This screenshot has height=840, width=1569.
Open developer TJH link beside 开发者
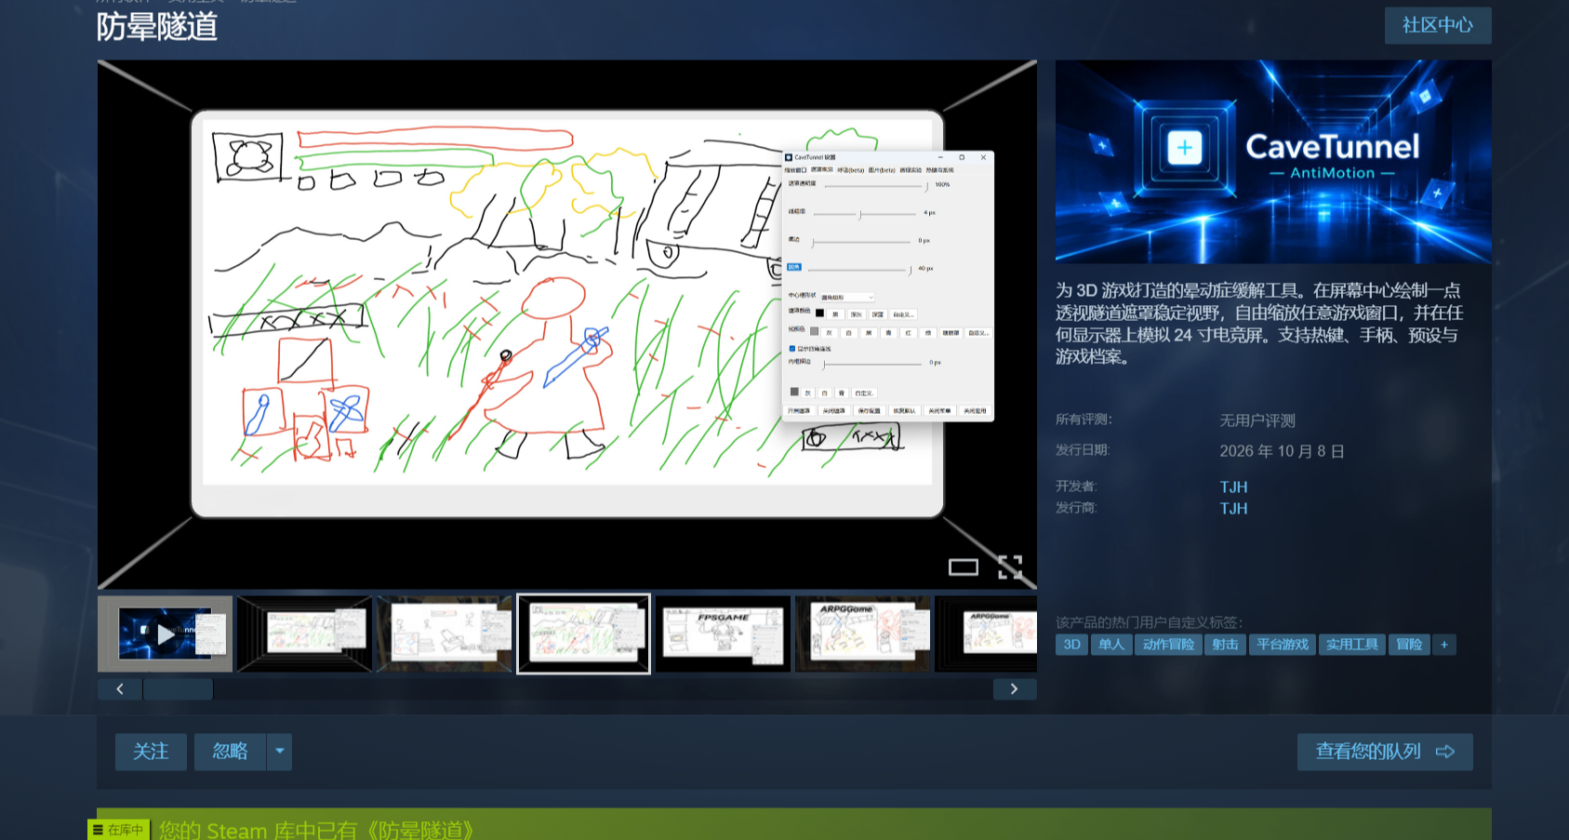[1233, 487]
